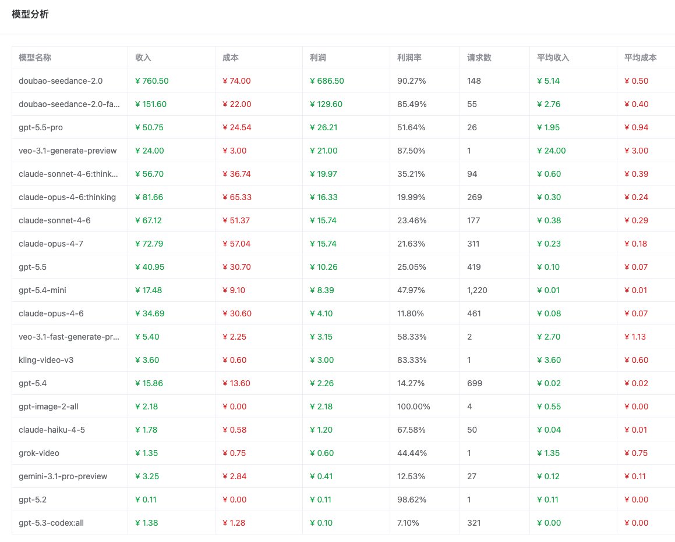
Task: Select the claude-opus-4-7 model name
Action: pos(51,244)
